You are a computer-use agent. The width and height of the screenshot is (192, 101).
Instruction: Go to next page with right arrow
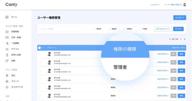pos(184,39)
